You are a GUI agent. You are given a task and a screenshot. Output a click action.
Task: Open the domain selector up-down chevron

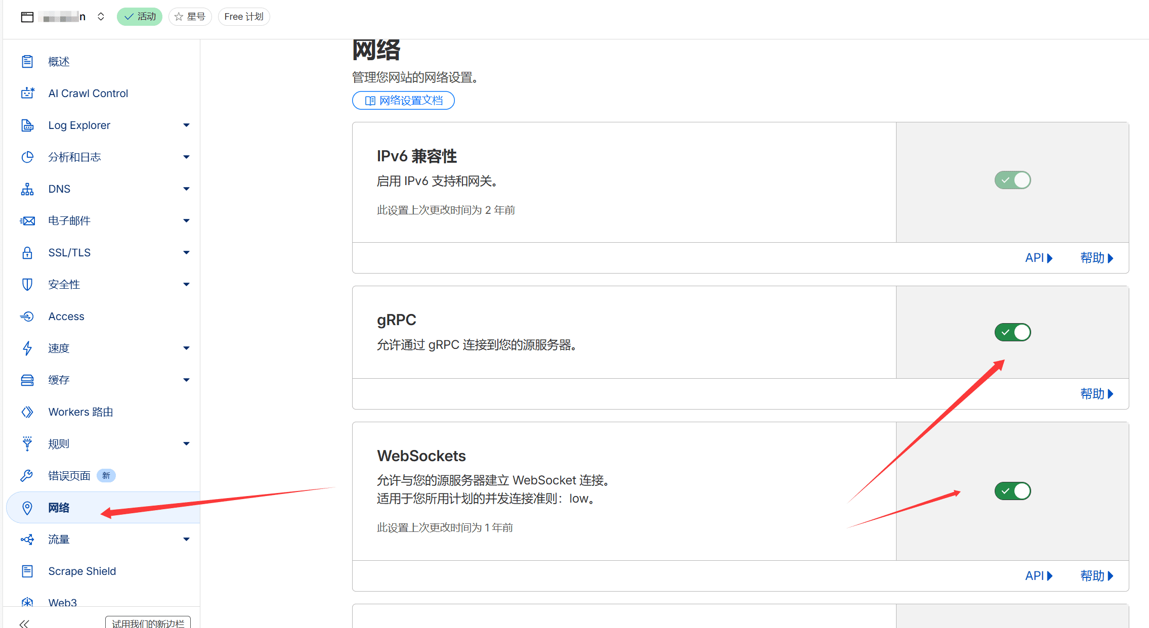tap(101, 17)
